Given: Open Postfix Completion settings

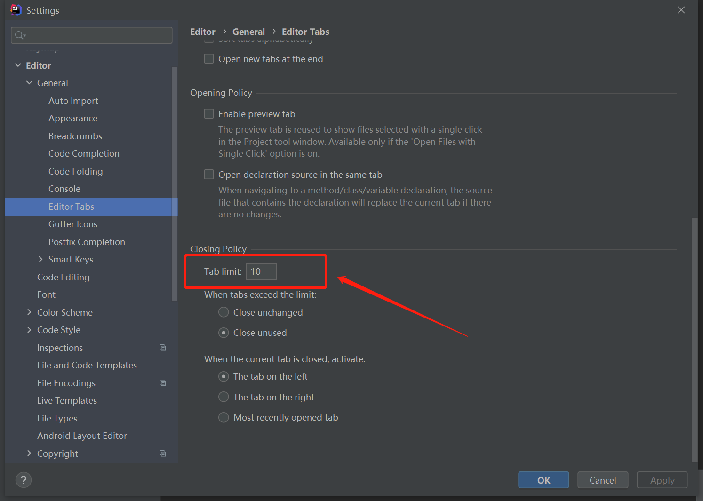Looking at the screenshot, I should pyautogui.click(x=87, y=242).
